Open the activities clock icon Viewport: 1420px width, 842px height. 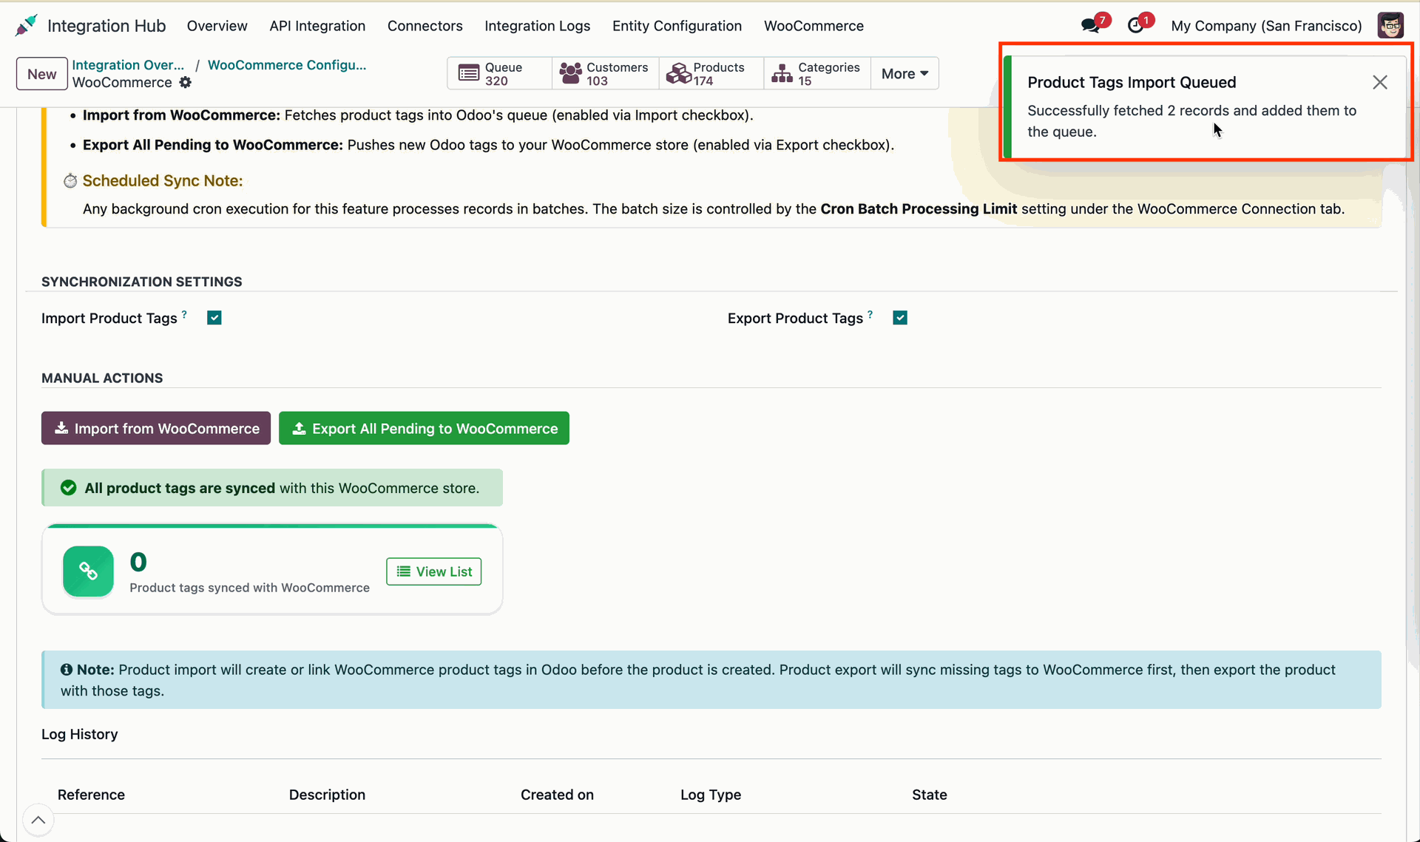coord(1135,26)
